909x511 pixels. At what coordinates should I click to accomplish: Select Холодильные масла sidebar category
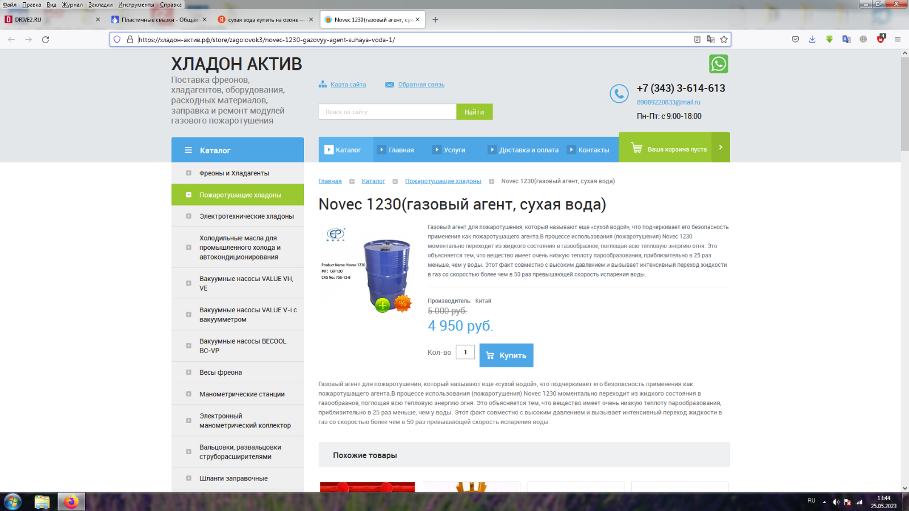pyautogui.click(x=237, y=248)
